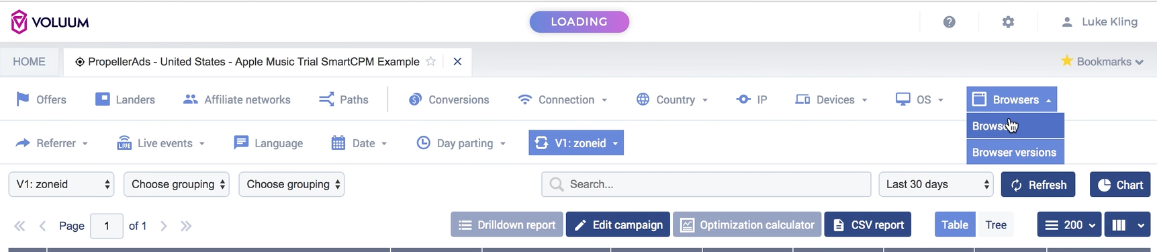Open the HOME tab
1157x252 pixels.
(30, 62)
